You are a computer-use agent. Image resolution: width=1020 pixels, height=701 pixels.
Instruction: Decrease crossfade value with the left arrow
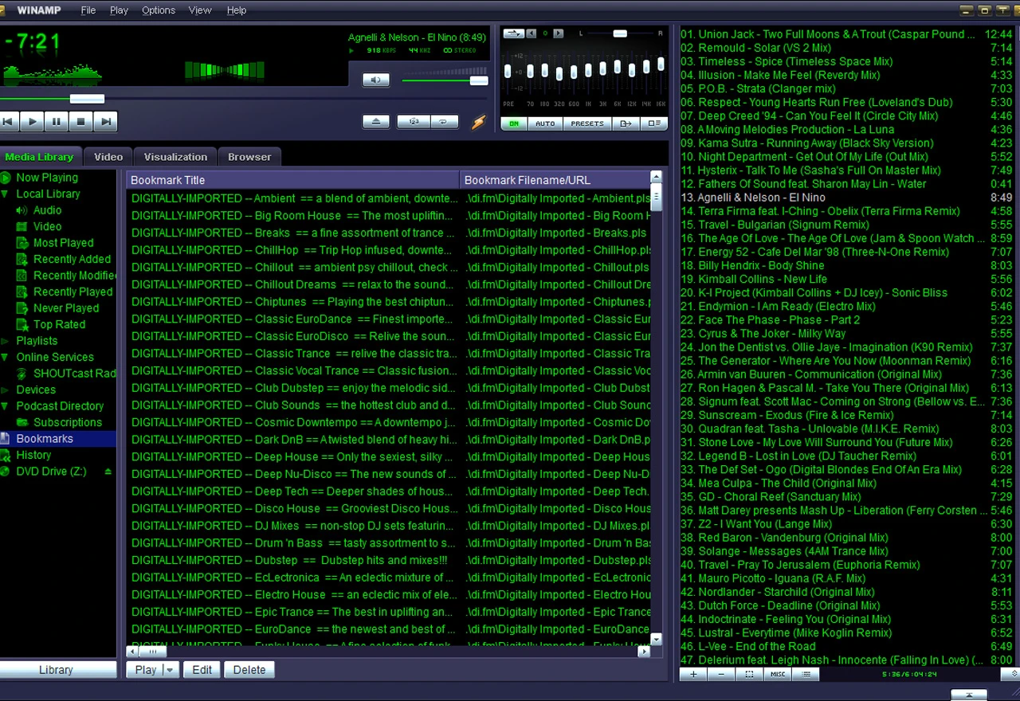pos(532,33)
